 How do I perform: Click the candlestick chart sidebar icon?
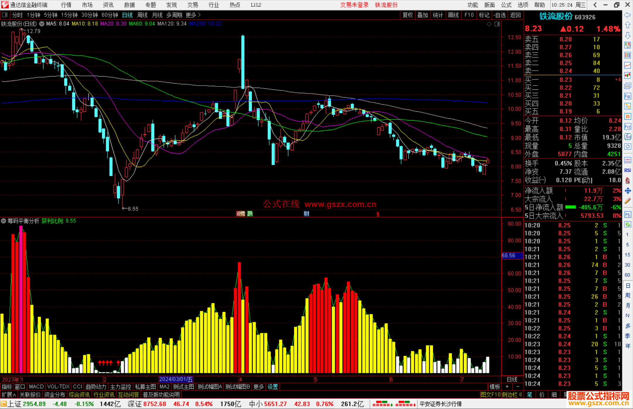point(627,76)
